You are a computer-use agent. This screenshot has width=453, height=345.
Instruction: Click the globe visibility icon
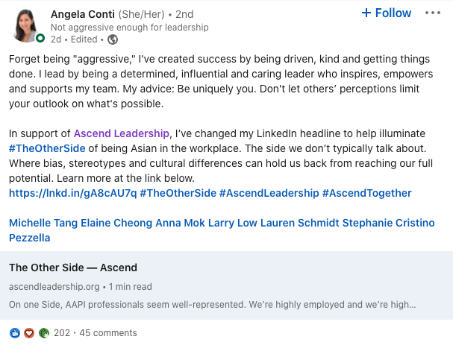pyautogui.click(x=112, y=39)
